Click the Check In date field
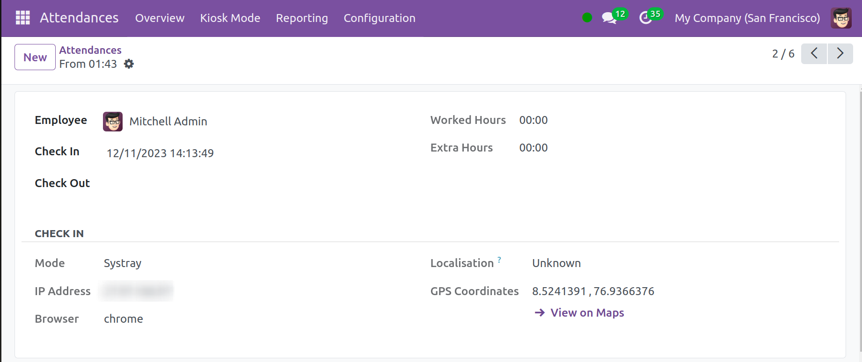The height and width of the screenshot is (362, 862). click(x=160, y=153)
